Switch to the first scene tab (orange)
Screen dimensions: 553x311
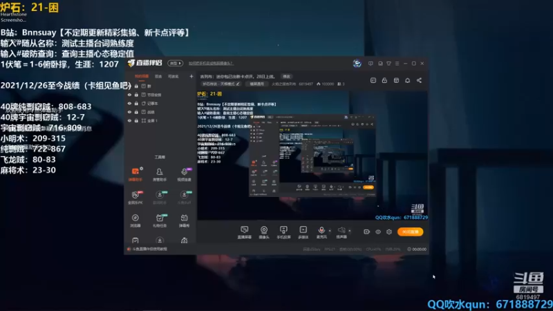coord(142,76)
